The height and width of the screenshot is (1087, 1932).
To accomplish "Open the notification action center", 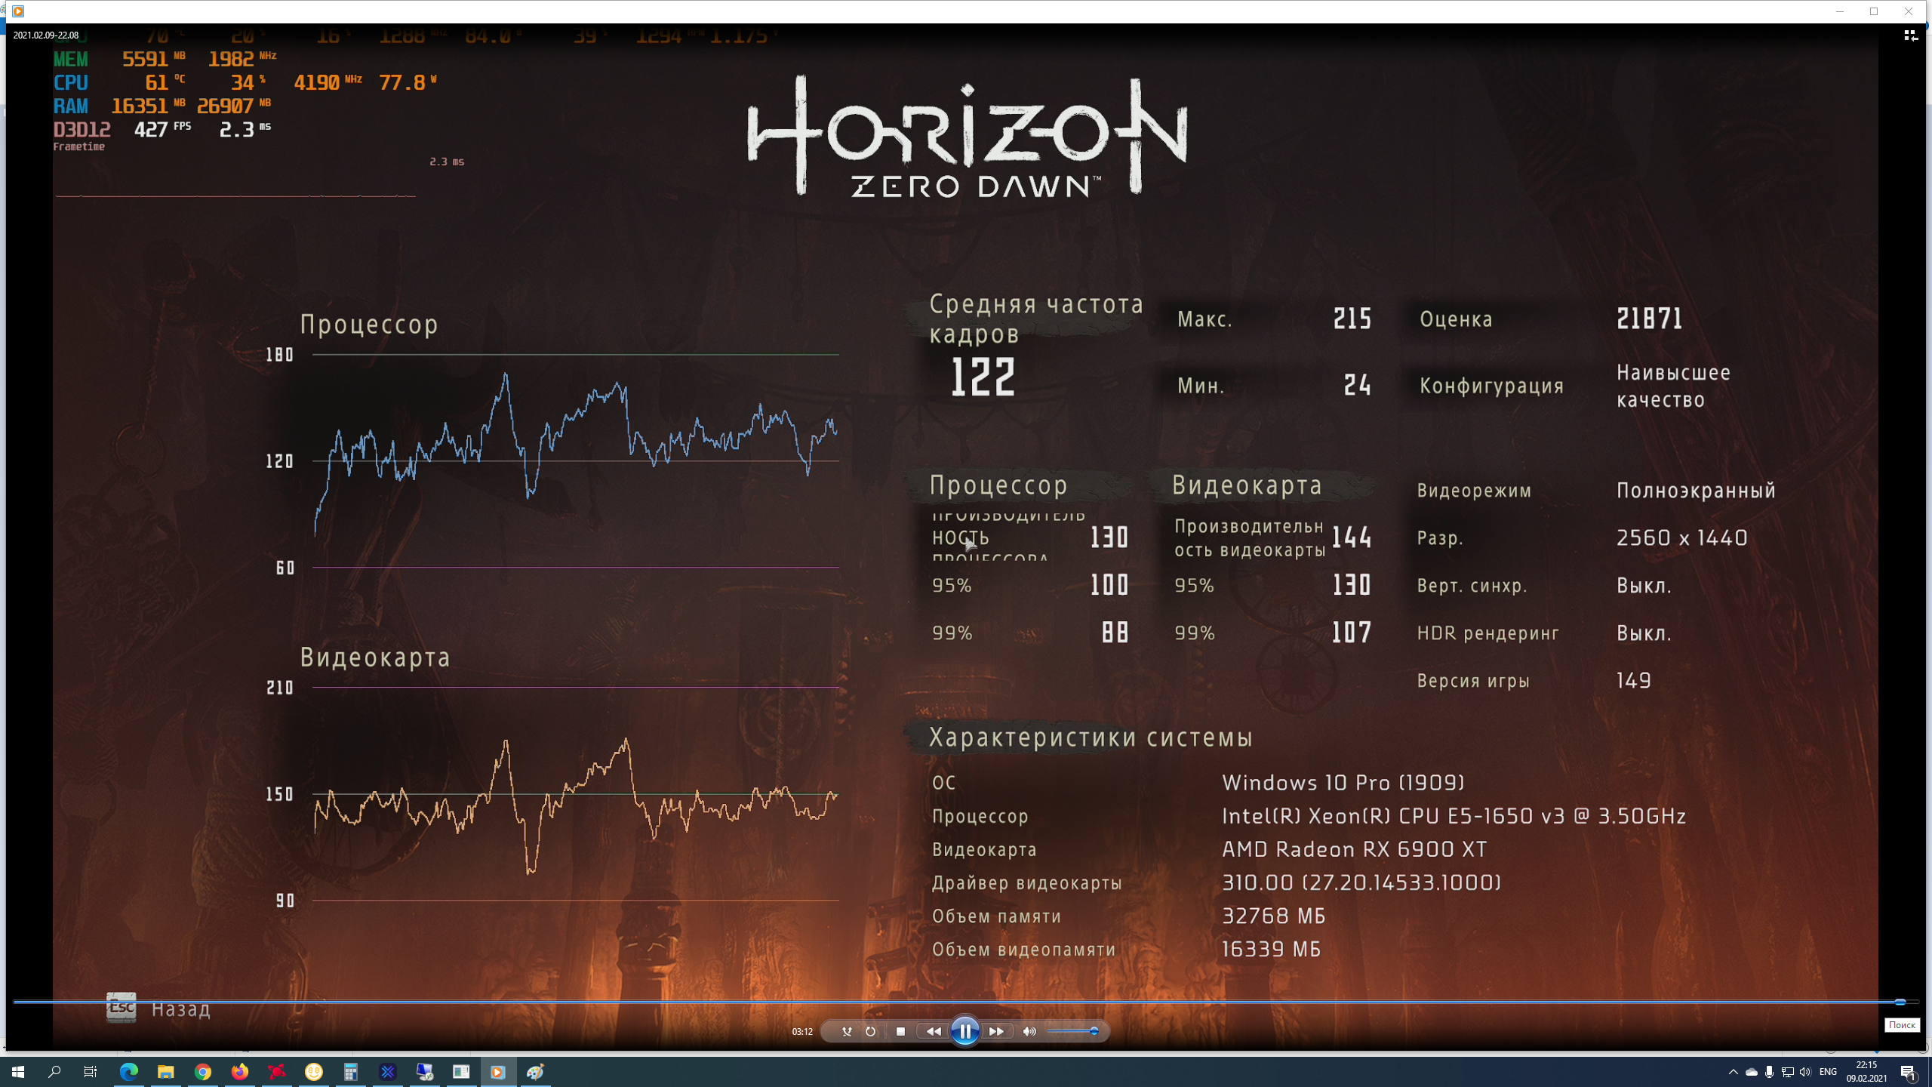I will [1909, 1071].
